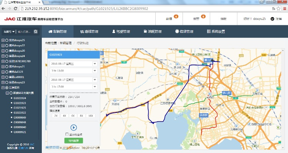Click the green export report button
This screenshot has width=288, height=153.
pyautogui.click(x=73, y=141)
